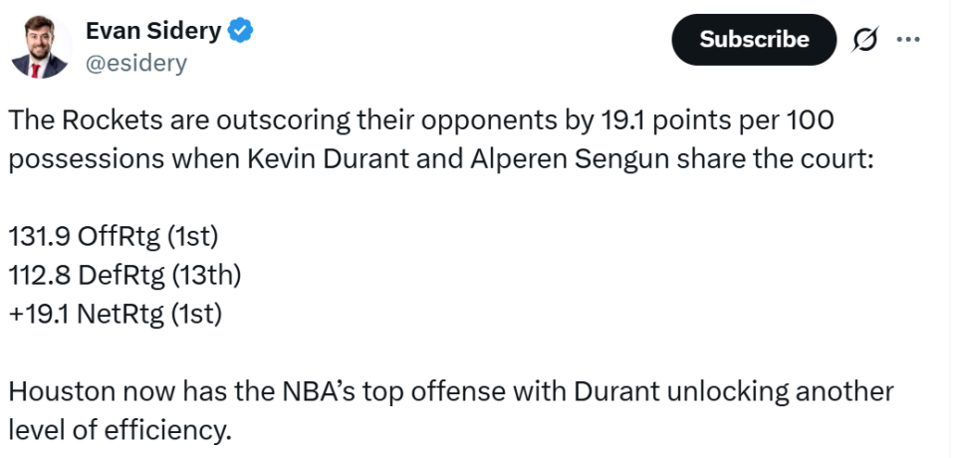Click the text 19.1 points per 100
956x458 pixels.
coord(717,120)
